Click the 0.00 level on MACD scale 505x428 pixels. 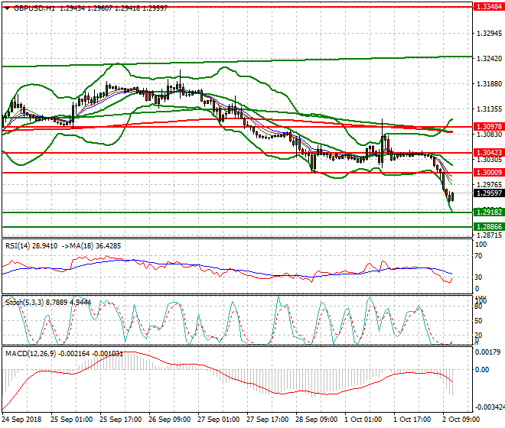tap(482, 369)
